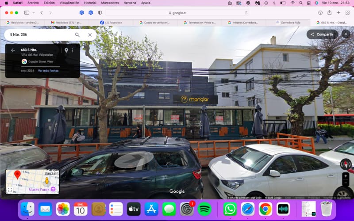
Task: Open Finder from the Dock
Action: [x=27, y=209]
